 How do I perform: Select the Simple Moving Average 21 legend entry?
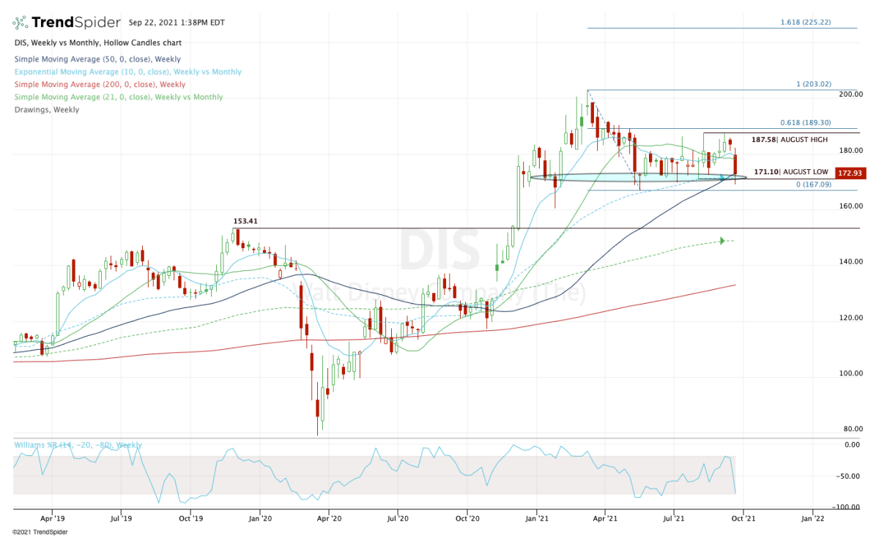point(119,97)
